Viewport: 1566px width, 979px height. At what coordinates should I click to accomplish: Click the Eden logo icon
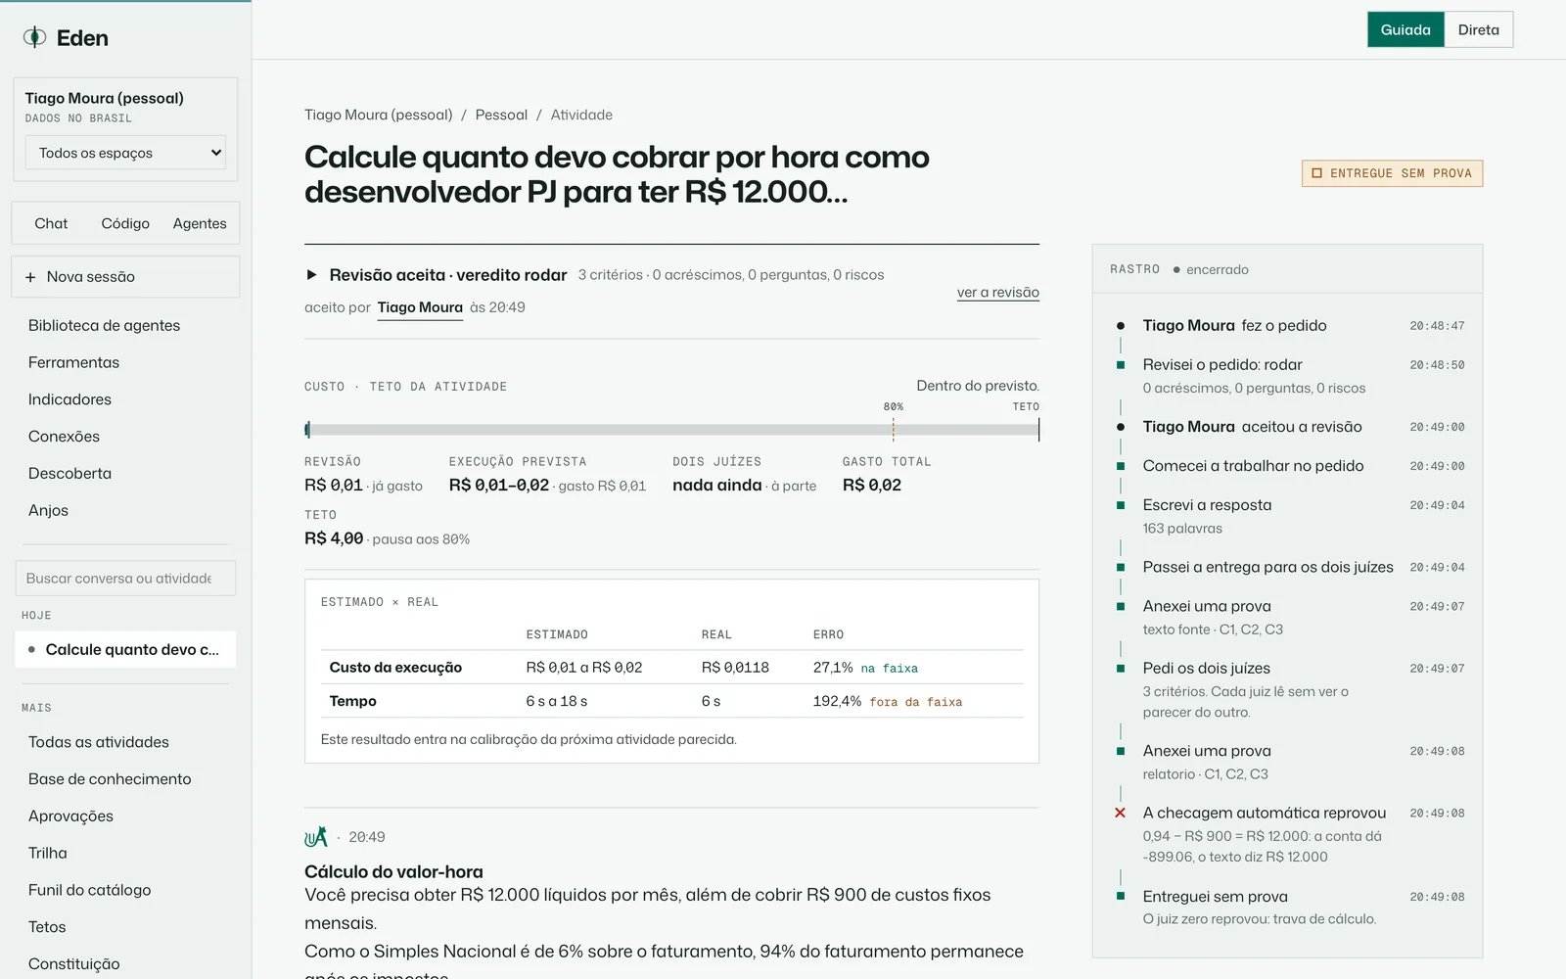pyautogui.click(x=34, y=37)
